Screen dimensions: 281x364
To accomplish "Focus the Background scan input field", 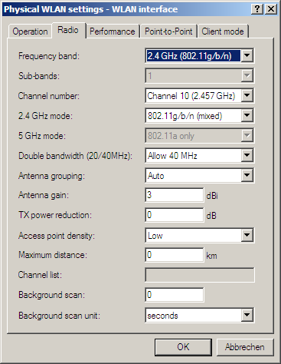I will (175, 295).
